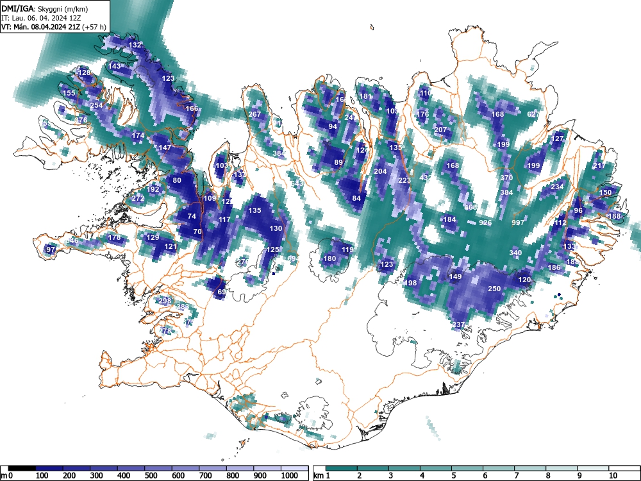This screenshot has height=481, width=641.
Task: Click the map value 70
Action: click(197, 231)
